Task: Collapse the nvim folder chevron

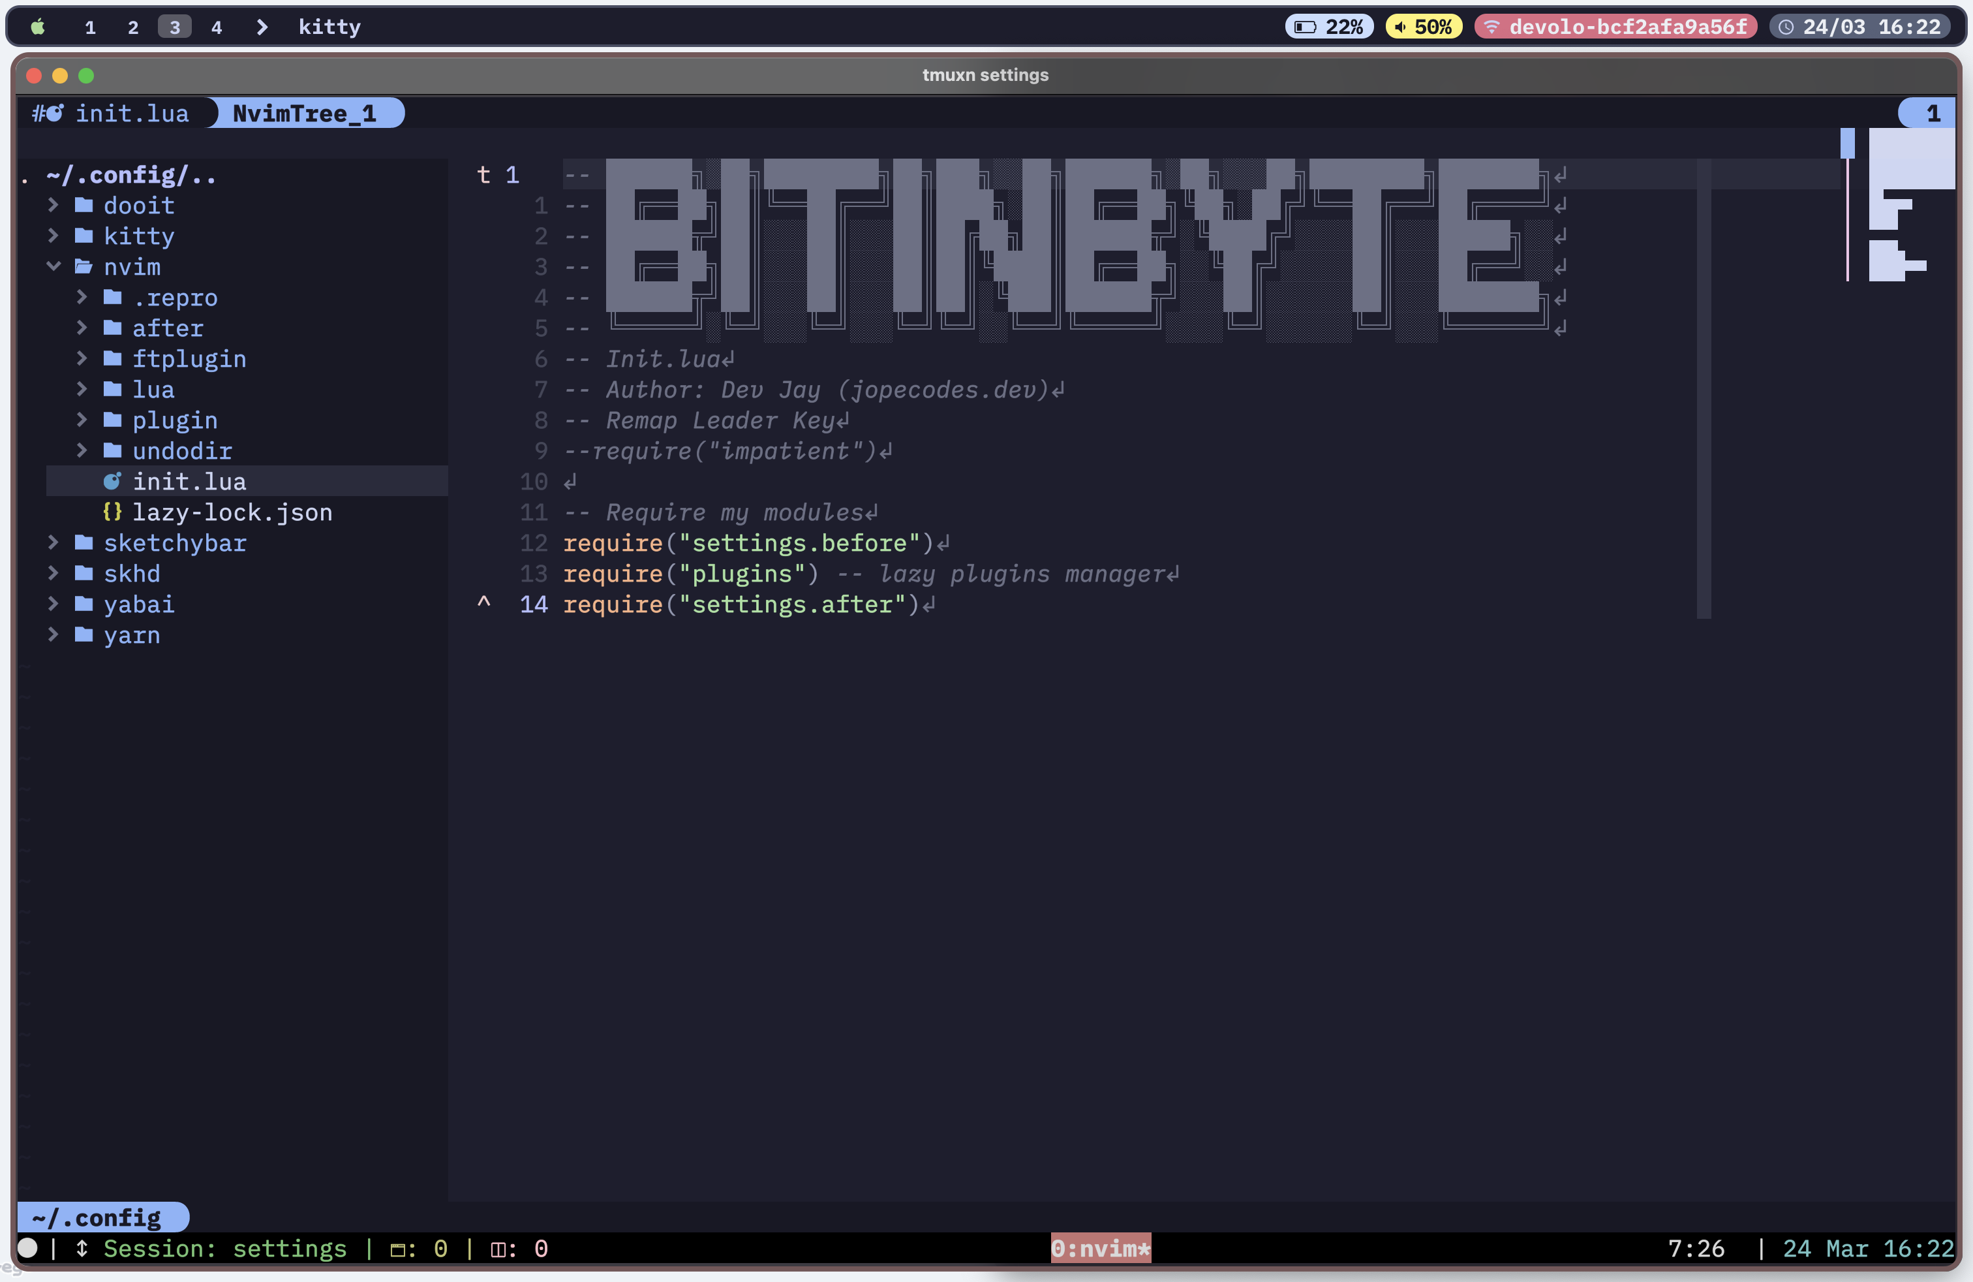Action: tap(53, 266)
